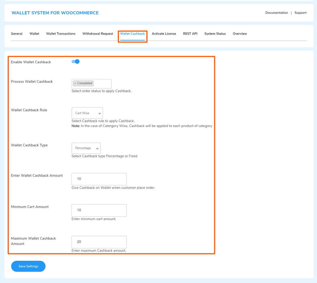Switch to the REST API tab
Viewport: 317px width, 283px height.
point(190,34)
